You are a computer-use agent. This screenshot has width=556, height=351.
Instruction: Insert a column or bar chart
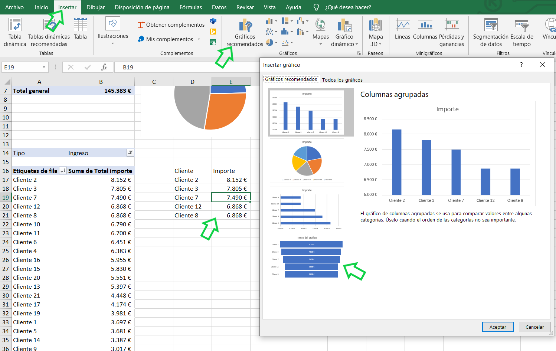[x=272, y=21]
